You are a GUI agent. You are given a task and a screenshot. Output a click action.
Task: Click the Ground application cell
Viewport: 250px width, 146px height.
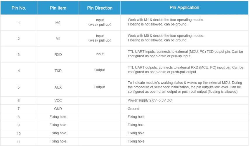(184, 109)
